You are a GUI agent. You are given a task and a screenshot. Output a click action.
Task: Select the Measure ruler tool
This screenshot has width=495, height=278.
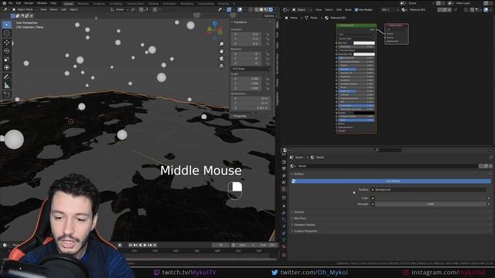[x=7, y=85]
